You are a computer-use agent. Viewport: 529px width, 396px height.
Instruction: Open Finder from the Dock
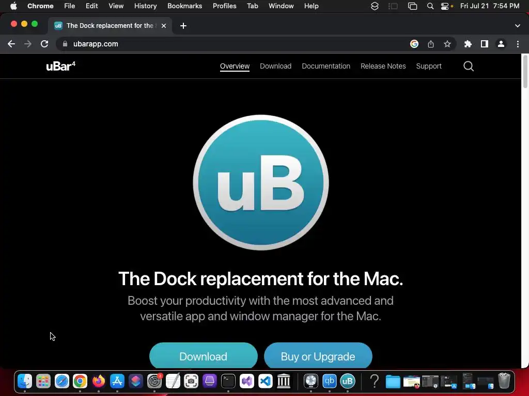coord(25,381)
